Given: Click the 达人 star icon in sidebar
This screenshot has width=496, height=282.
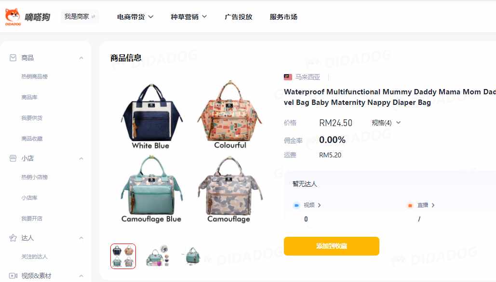Looking at the screenshot, I should click(x=13, y=238).
